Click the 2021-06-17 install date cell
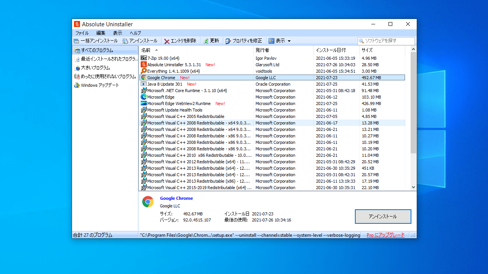Screen dimensions: 488x274 click(327, 123)
